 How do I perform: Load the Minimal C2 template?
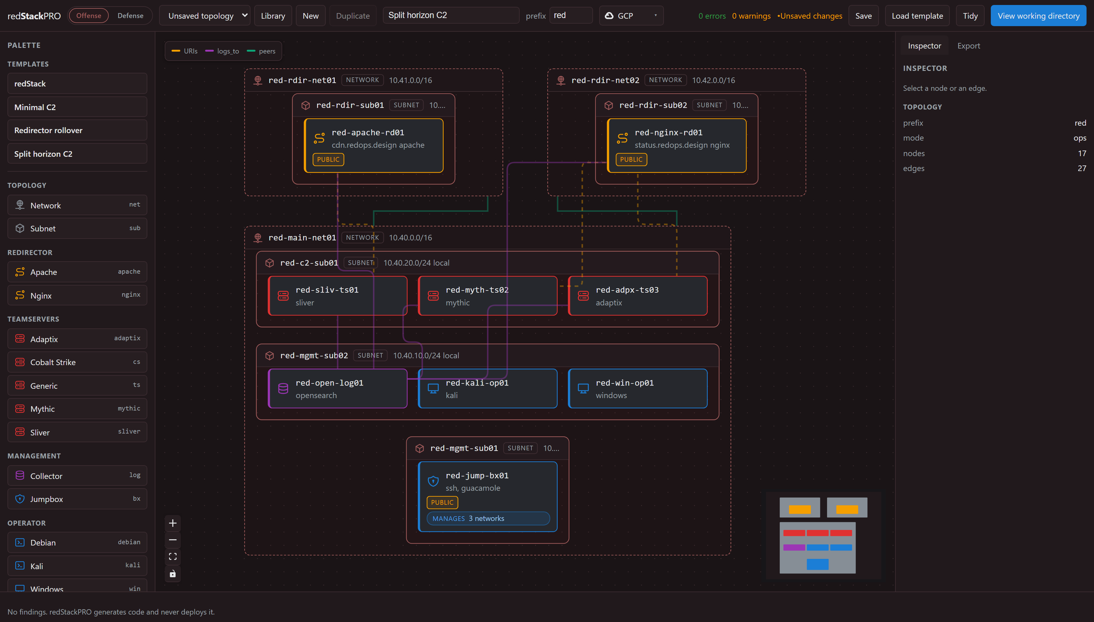[x=77, y=107]
